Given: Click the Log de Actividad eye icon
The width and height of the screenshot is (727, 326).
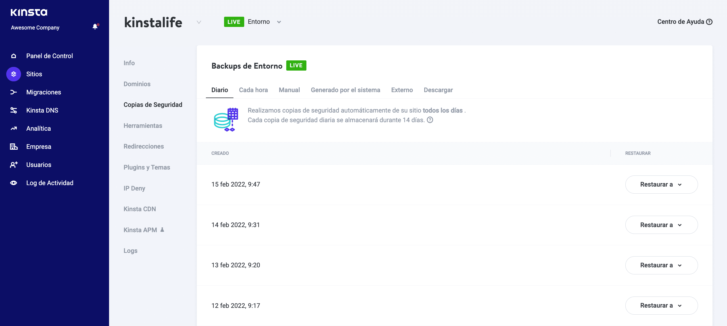Looking at the screenshot, I should (x=14, y=183).
